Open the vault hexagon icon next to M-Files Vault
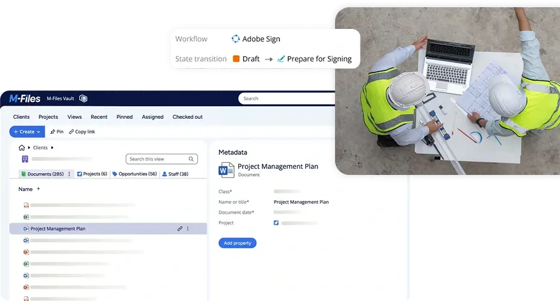560x301 pixels. 83,98
